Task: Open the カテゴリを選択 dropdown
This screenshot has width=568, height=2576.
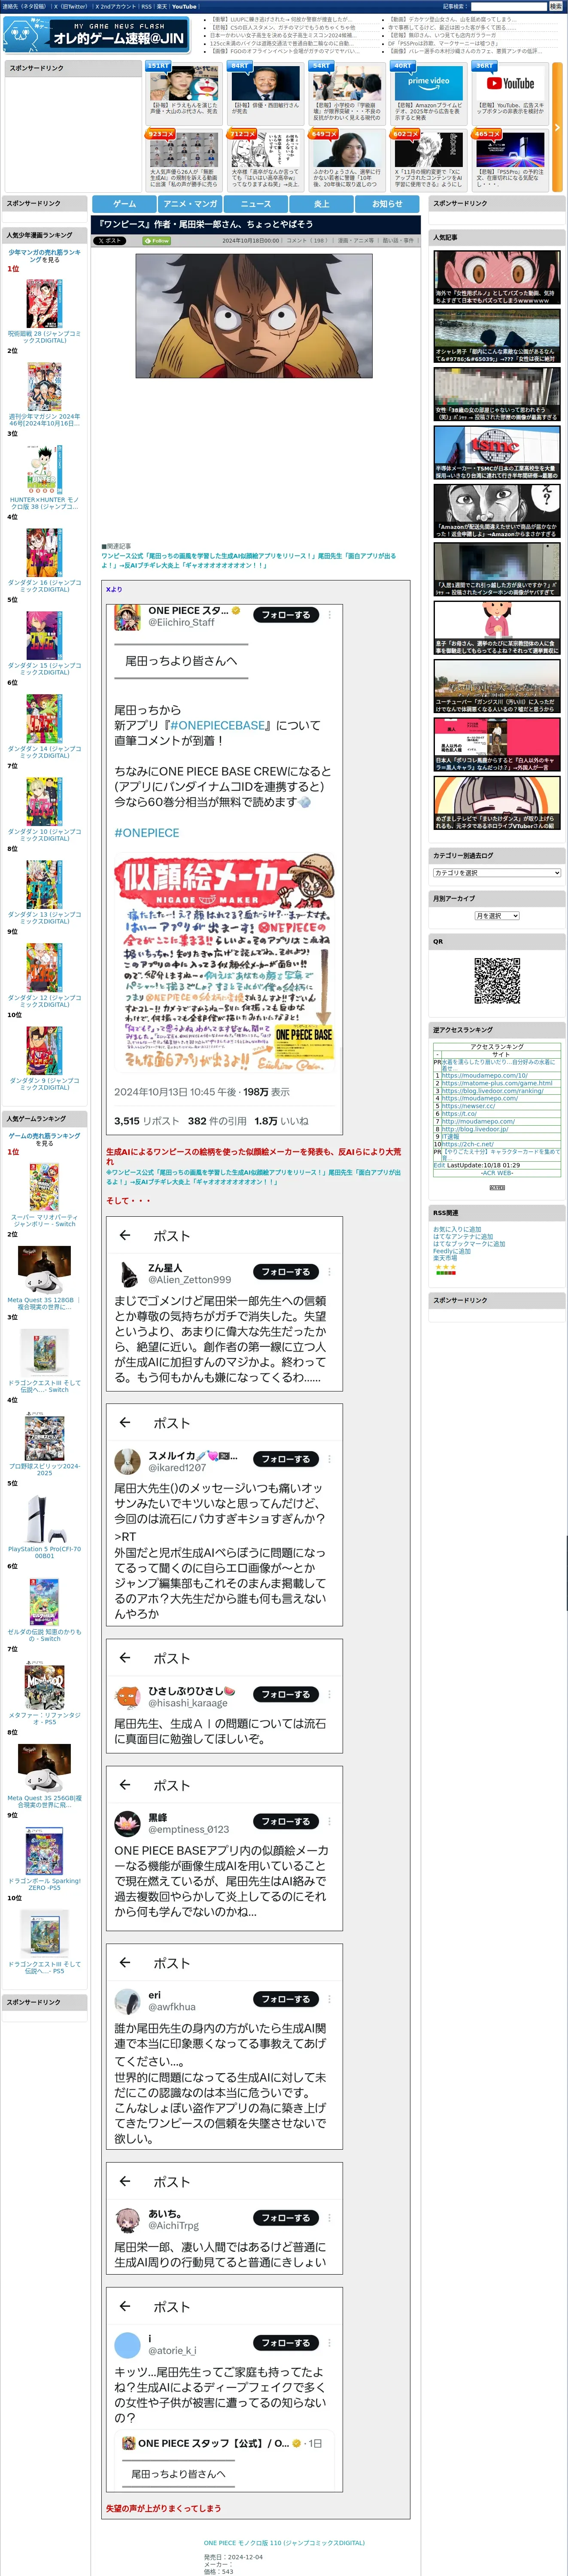Action: pyautogui.click(x=497, y=873)
